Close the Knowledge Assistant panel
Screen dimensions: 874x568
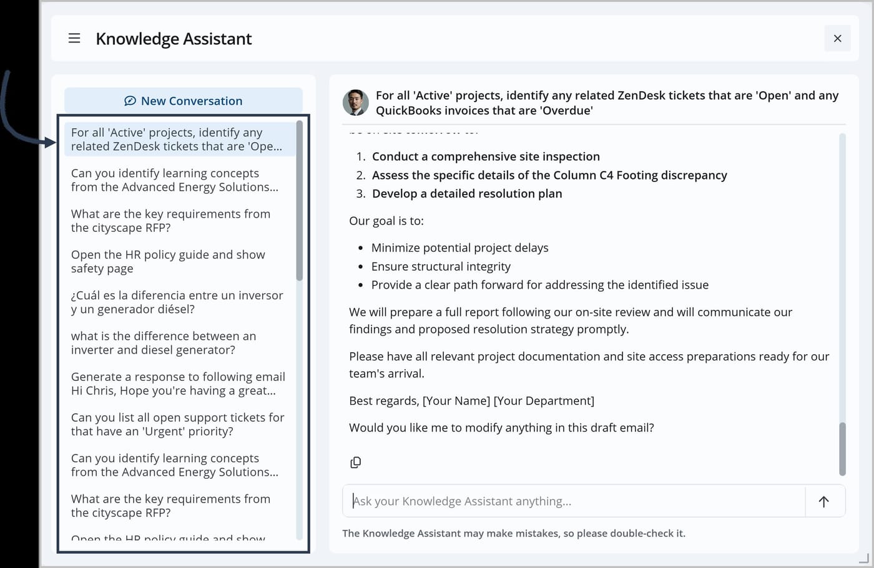837,39
